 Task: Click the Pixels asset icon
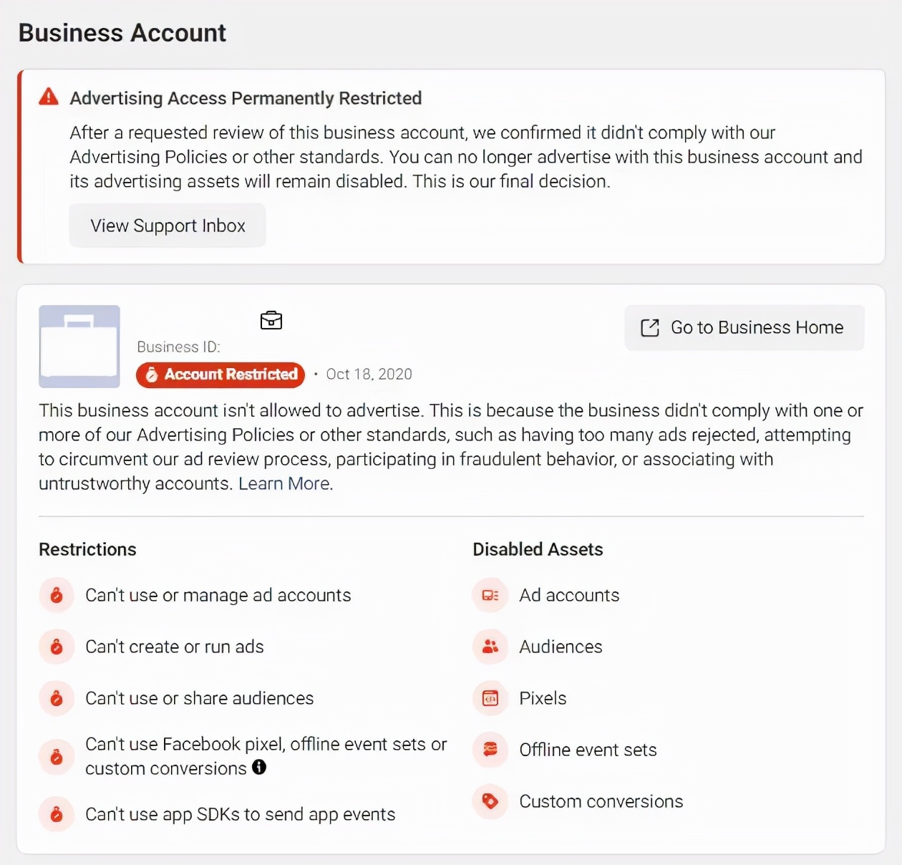490,698
